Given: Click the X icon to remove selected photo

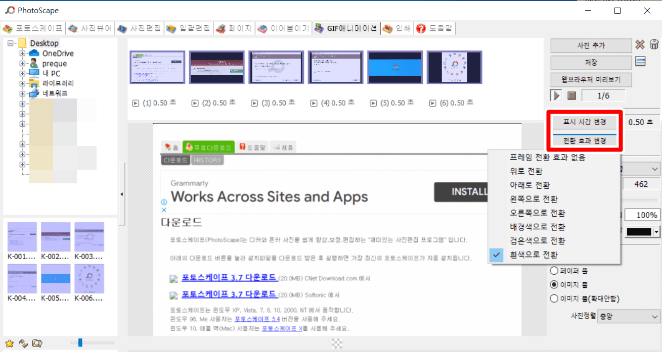Looking at the screenshot, I should 640,45.
